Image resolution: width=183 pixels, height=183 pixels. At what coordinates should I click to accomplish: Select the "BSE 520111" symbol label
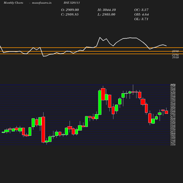(x=72, y=3)
